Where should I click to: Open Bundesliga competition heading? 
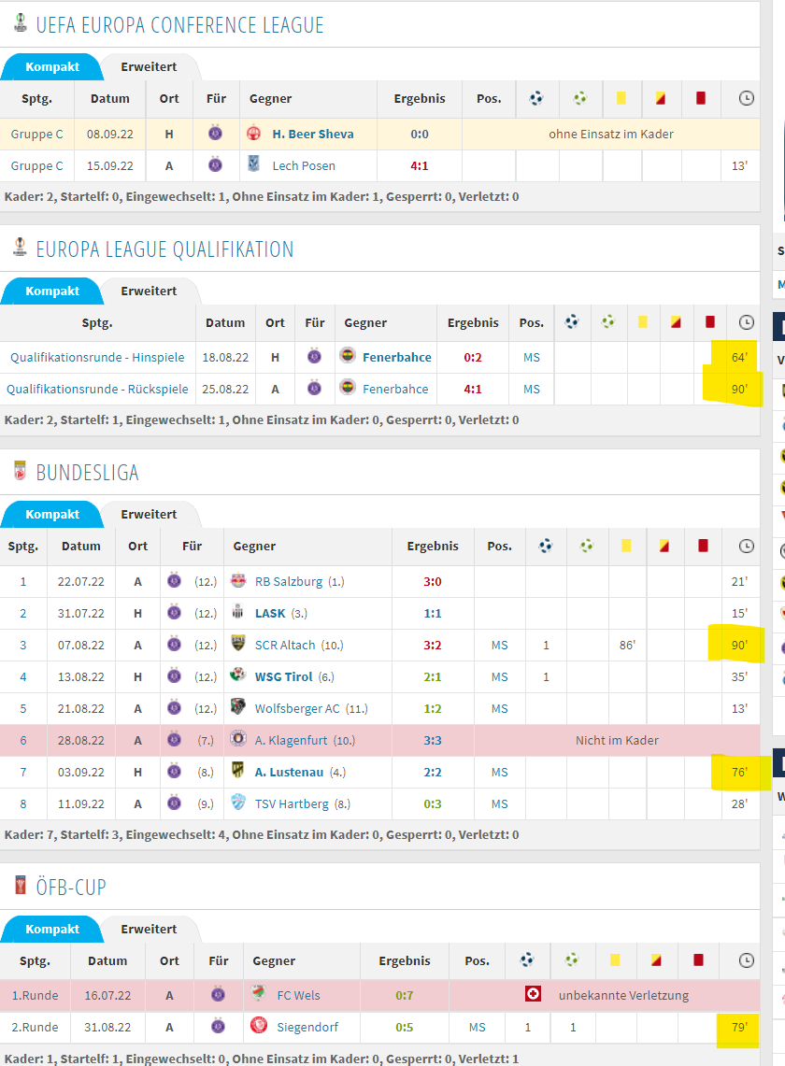87,473
